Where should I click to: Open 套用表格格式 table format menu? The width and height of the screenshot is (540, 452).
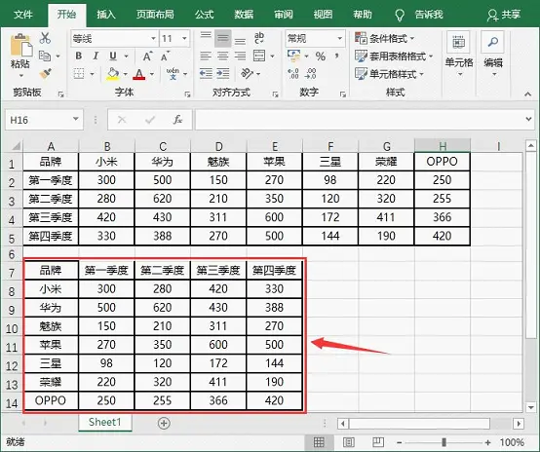coord(394,56)
